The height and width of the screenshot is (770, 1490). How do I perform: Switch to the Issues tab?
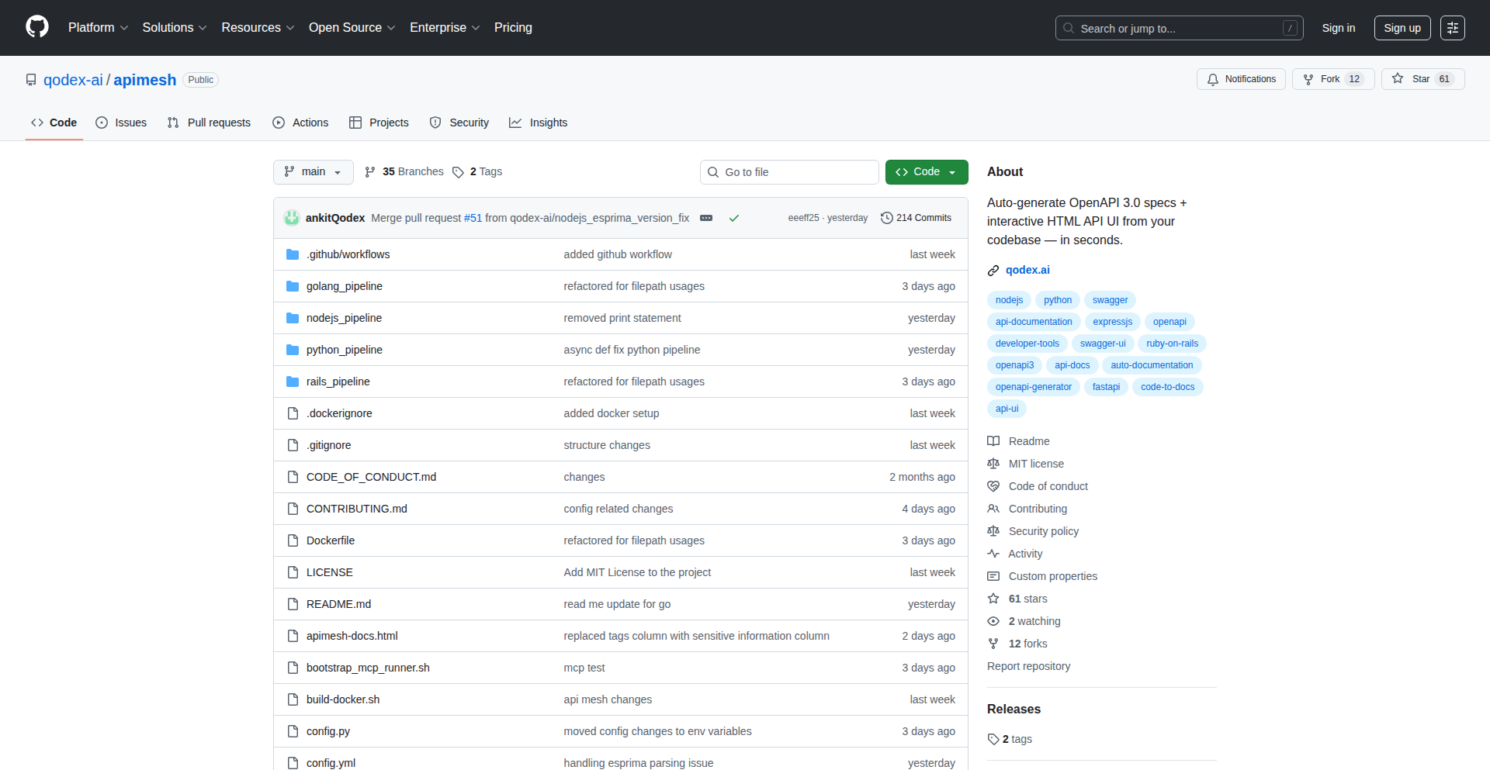121,123
